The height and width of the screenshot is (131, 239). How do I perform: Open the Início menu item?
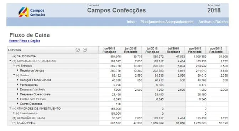pos(131,22)
